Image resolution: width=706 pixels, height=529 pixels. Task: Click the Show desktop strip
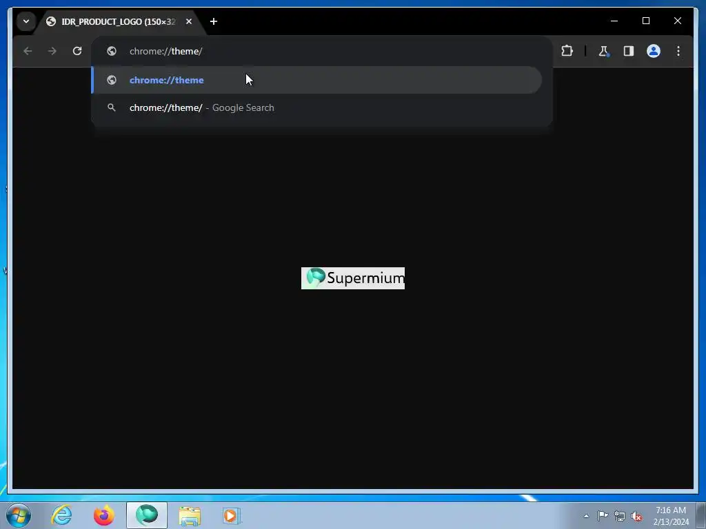(x=701, y=516)
